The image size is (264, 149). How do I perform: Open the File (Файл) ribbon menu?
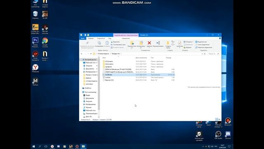pyautogui.click(x=82, y=38)
